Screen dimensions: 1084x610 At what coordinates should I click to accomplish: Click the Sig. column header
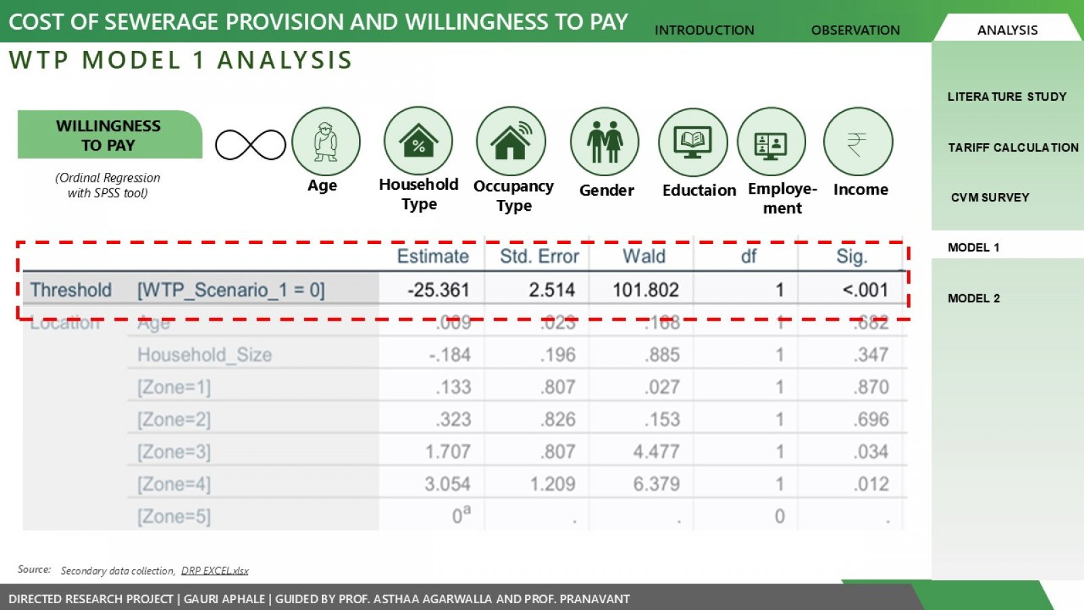coord(852,256)
